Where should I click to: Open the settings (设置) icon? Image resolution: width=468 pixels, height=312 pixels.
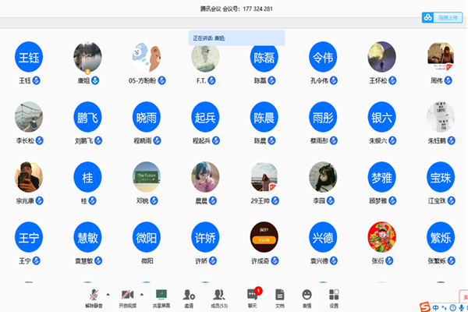click(x=334, y=296)
